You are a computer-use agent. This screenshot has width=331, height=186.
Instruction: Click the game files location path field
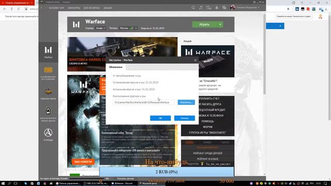click(143, 102)
